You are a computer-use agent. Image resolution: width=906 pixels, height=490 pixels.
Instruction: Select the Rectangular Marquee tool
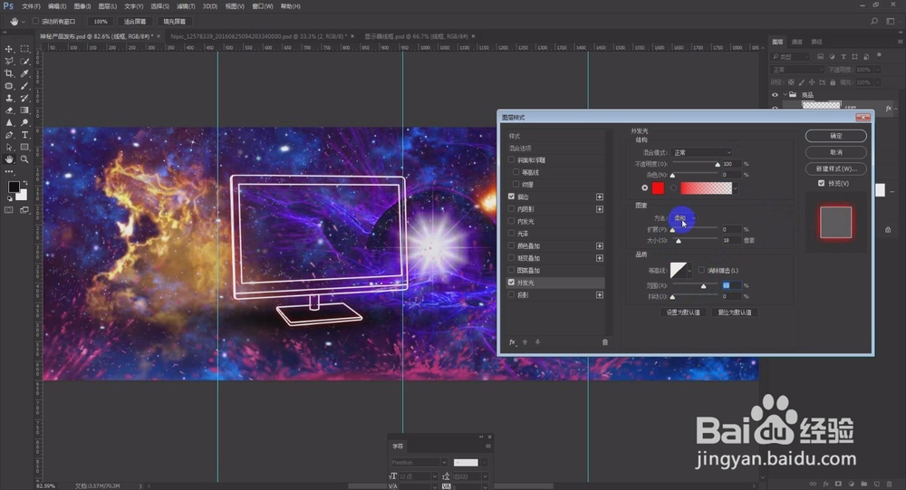(x=24, y=49)
